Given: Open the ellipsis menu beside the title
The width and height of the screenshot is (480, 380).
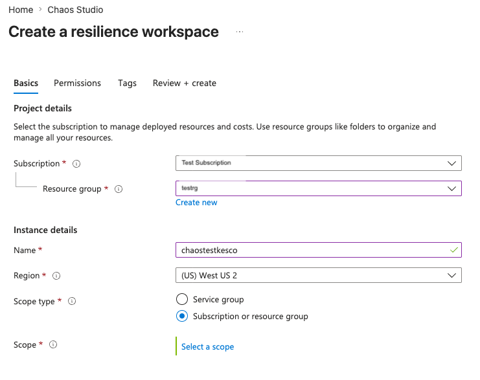Looking at the screenshot, I should coord(240,32).
